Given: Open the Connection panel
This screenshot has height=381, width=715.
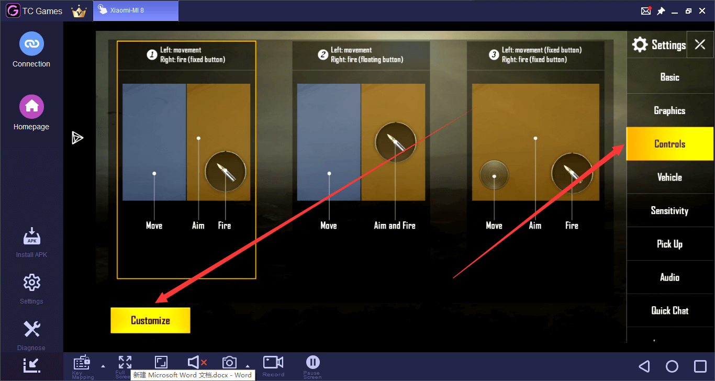Looking at the screenshot, I should point(31,49).
